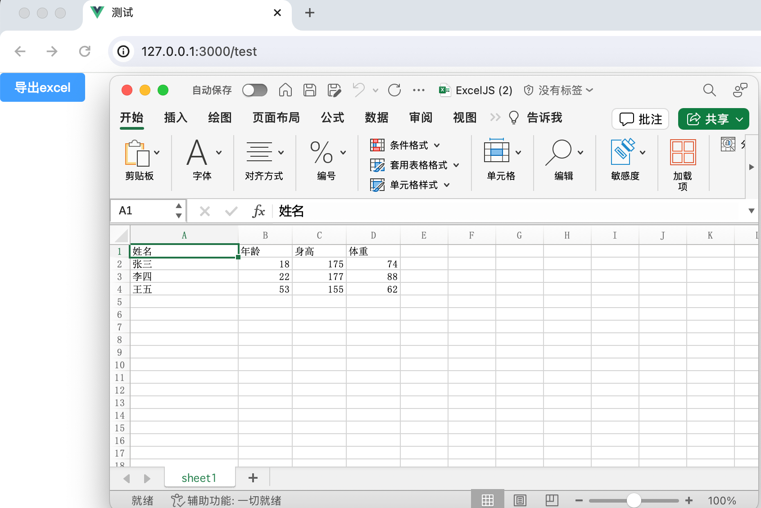Open the Clipboard (剪贴板) paste icon
The width and height of the screenshot is (761, 508).
point(137,153)
